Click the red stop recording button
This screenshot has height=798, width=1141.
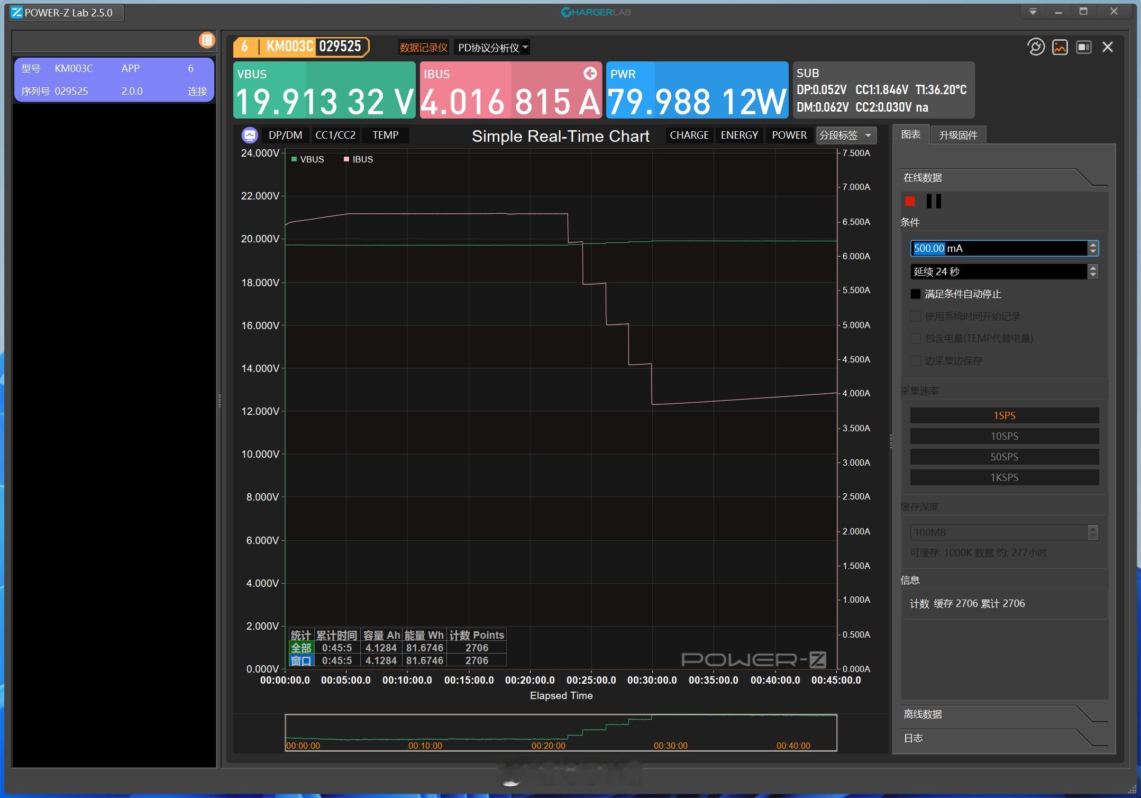tap(910, 201)
